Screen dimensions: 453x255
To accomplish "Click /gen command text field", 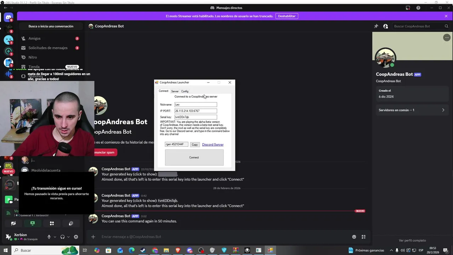I will (x=176, y=144).
